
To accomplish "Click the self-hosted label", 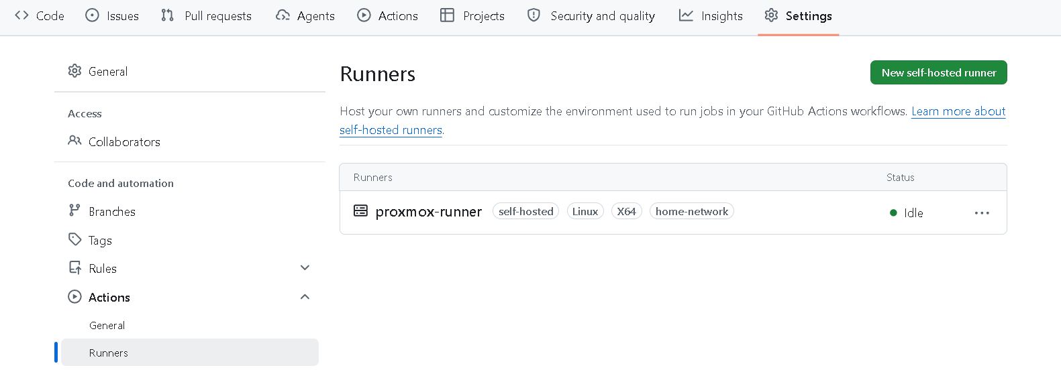I will [525, 211].
